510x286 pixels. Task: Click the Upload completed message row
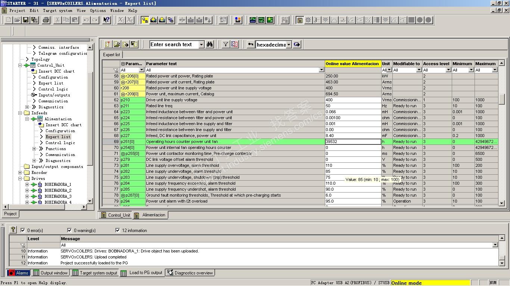click(279, 257)
